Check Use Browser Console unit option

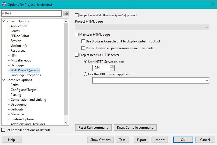83,41
